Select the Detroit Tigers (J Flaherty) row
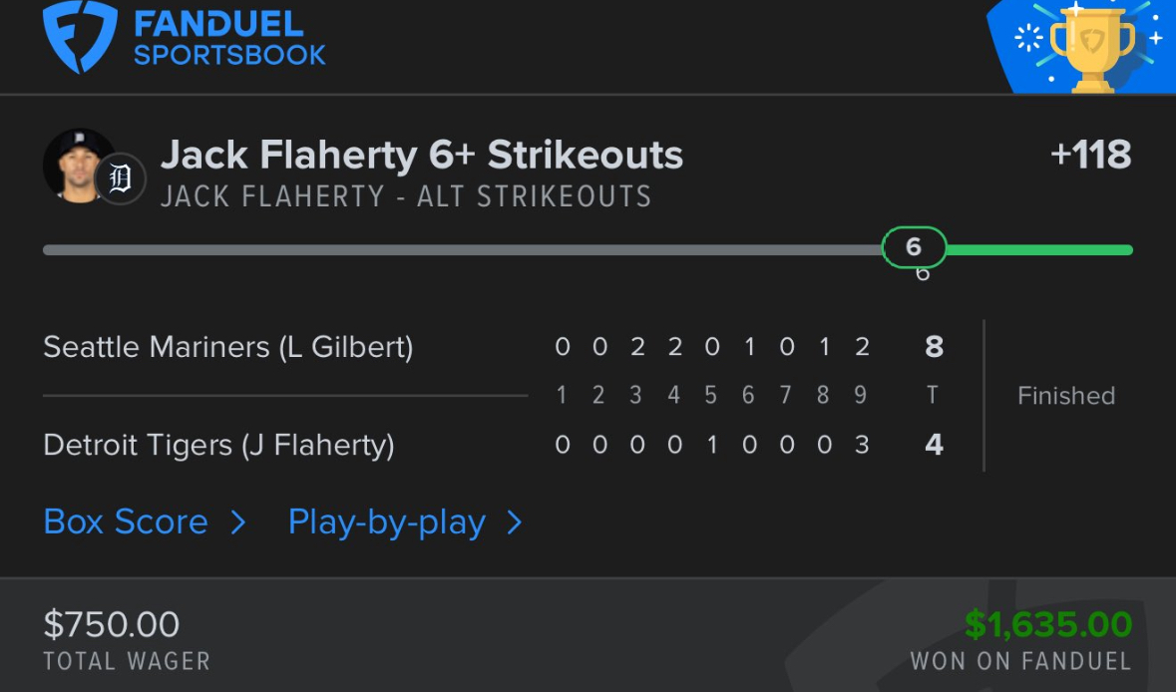 click(x=218, y=445)
